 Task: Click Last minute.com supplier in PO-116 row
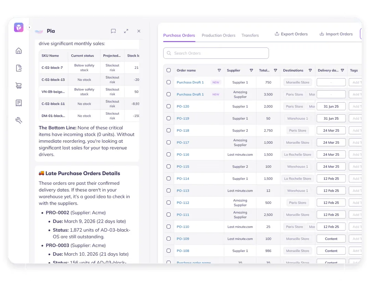coord(240,154)
